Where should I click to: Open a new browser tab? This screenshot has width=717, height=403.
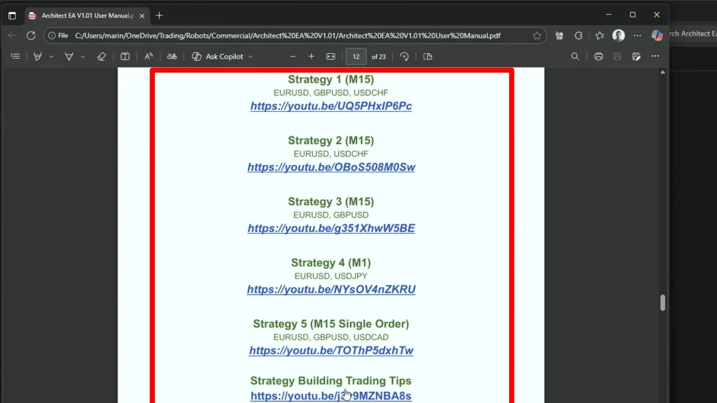coord(159,15)
